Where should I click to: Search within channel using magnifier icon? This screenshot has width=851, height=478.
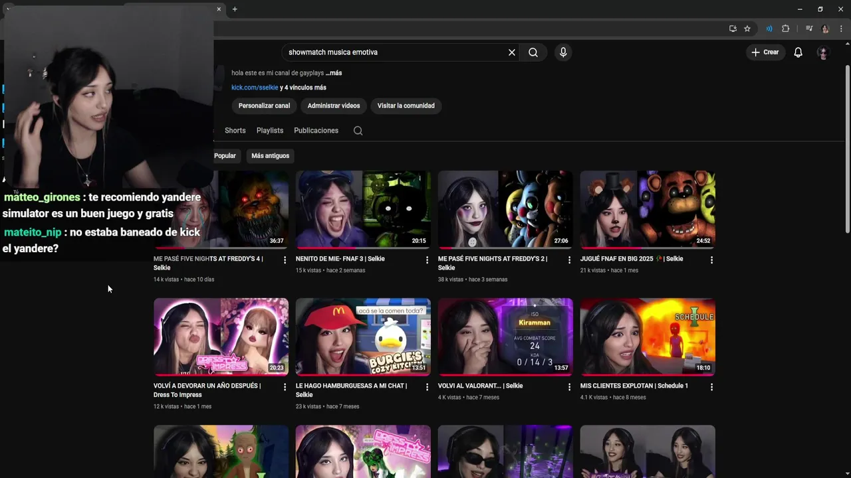[358, 131]
